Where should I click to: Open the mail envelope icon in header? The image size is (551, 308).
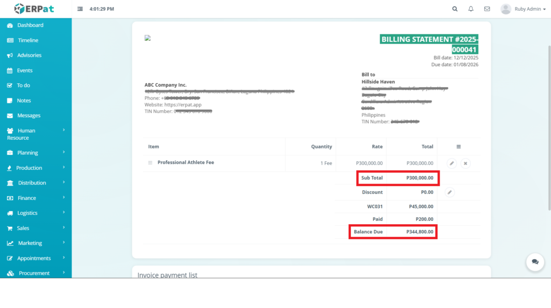click(487, 9)
